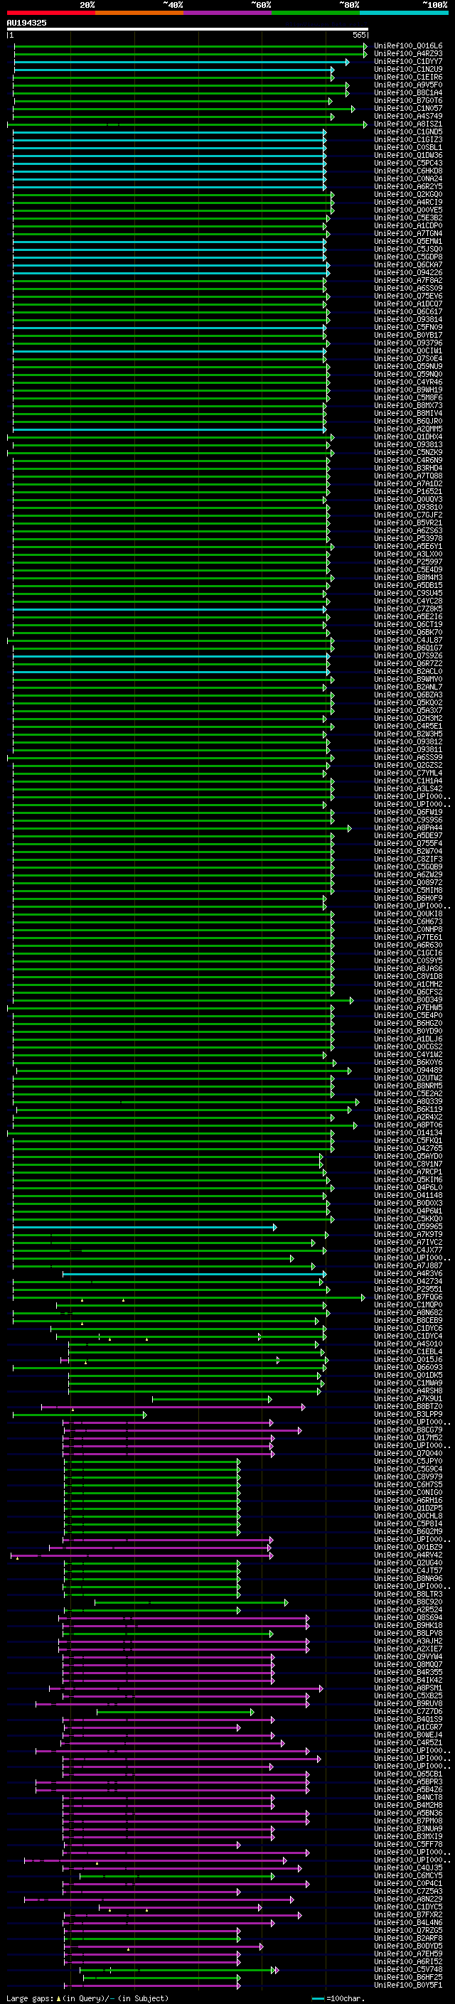This screenshot has height=2004, width=455.
Task: Pick UniRef100_Q5AYD0 from the hits
Action: coord(408,1156)
